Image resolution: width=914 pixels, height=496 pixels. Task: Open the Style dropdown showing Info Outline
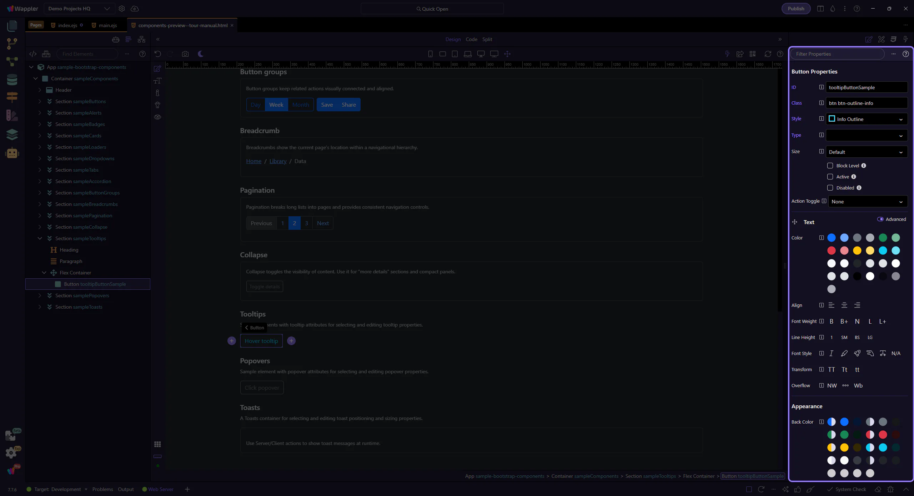click(867, 119)
